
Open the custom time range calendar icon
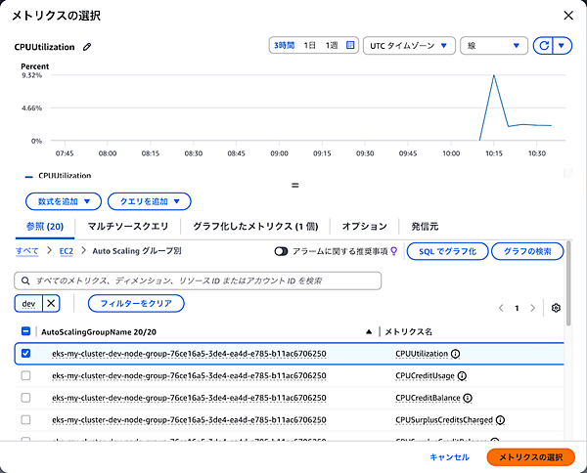pyautogui.click(x=350, y=46)
